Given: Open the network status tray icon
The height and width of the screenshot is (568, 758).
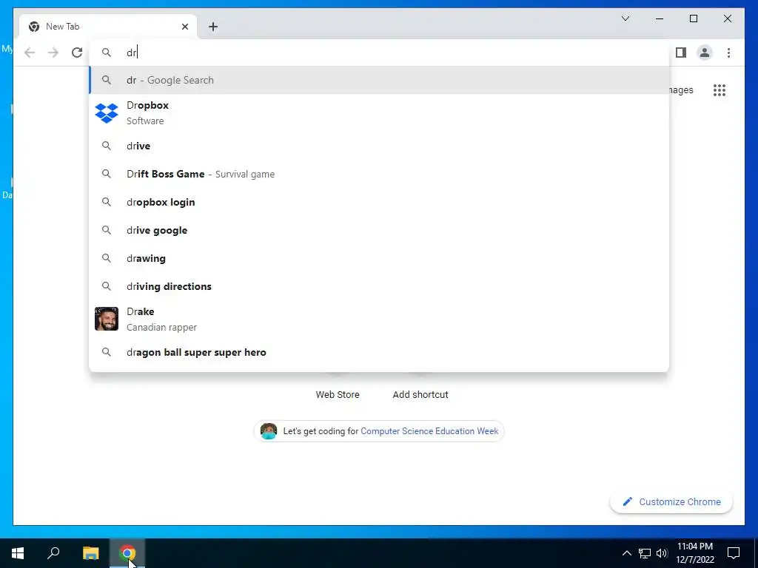Looking at the screenshot, I should click(645, 553).
